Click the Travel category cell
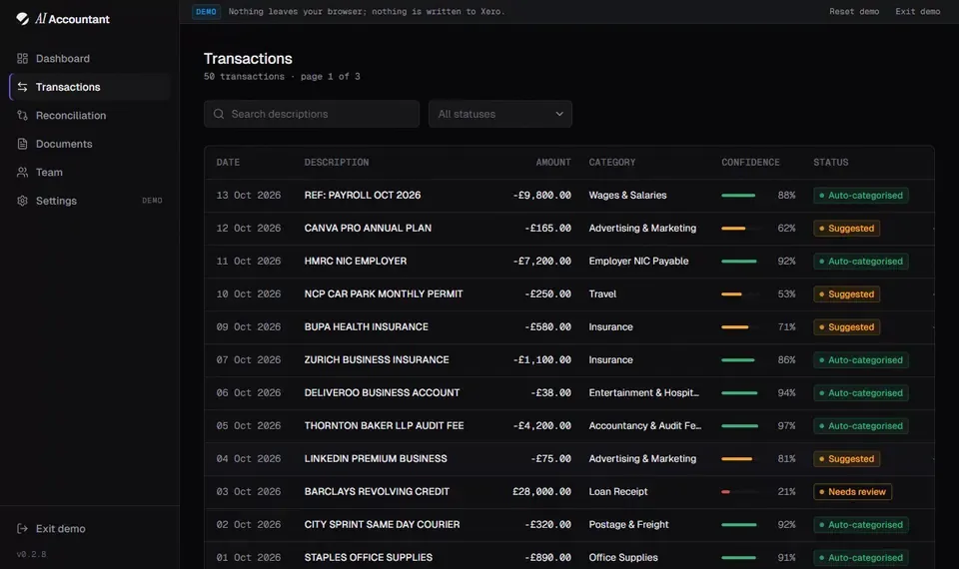 [x=602, y=293]
